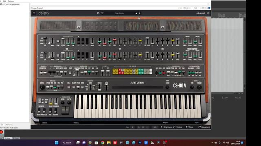
Task: Open the Edit menu
Action: (x=4, y=1)
